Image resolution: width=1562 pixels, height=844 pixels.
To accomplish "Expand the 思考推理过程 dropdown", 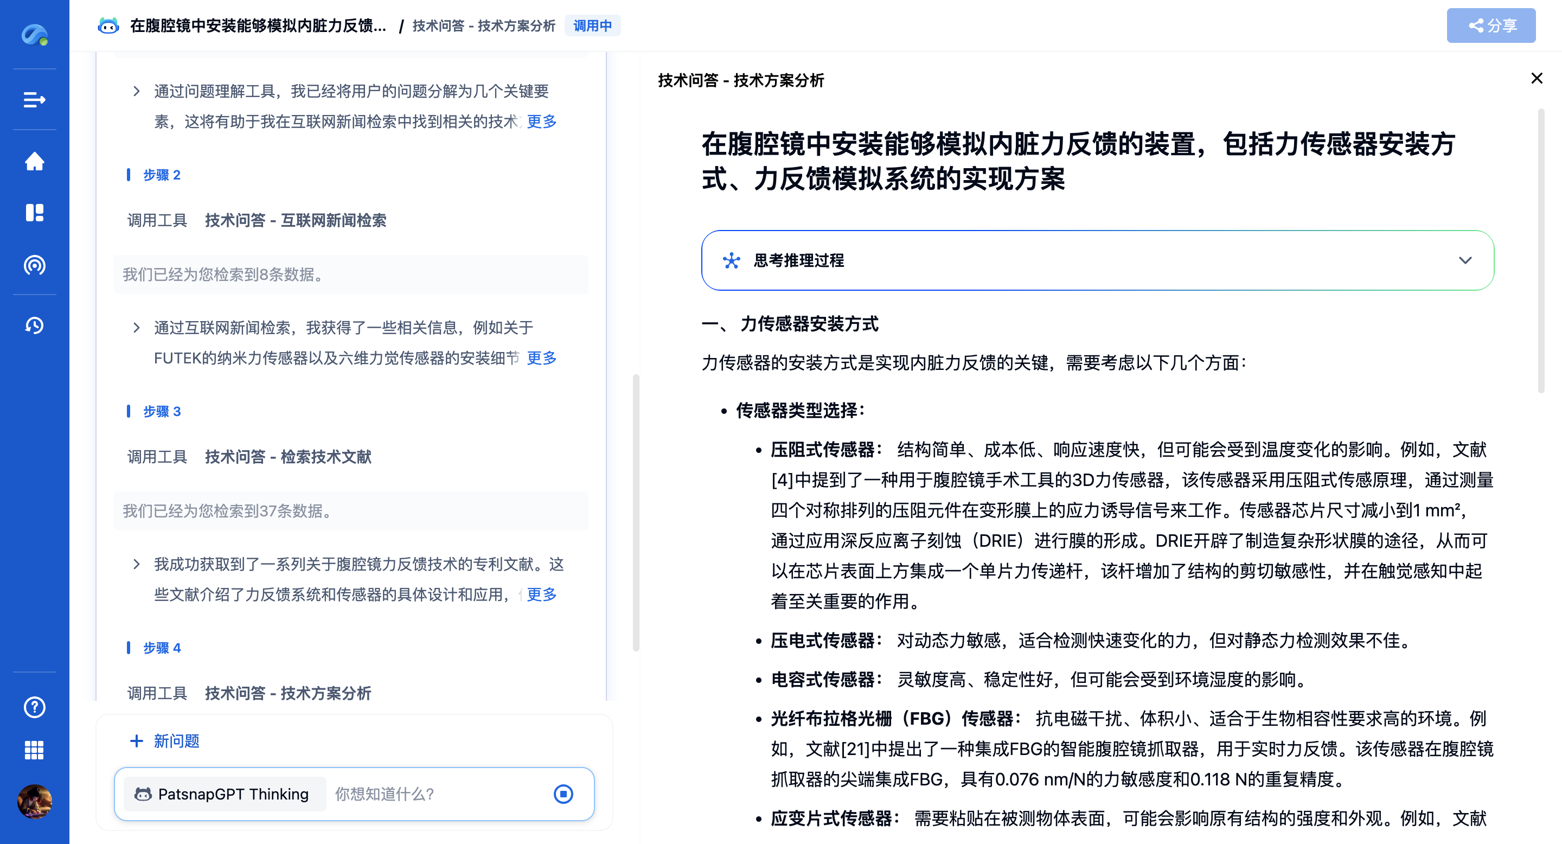I will (1464, 260).
